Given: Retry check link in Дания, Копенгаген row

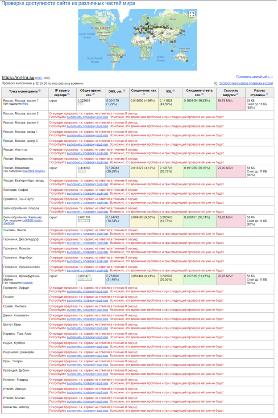Looking at the screenshot, I should (x=87, y=319).
